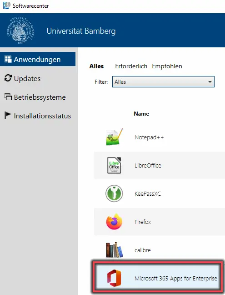This screenshot has height=295, width=225.
Task: Switch to the Erforderlich tab
Action: pyautogui.click(x=131, y=66)
